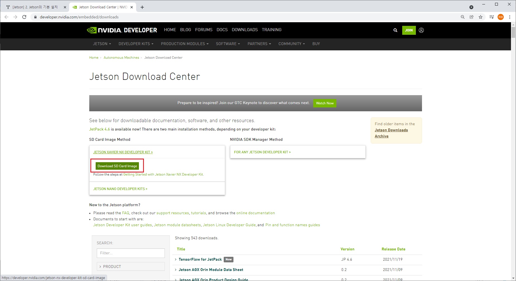The width and height of the screenshot is (516, 281).
Task: Open TRAINING in the top navigation
Action: tap(272, 30)
